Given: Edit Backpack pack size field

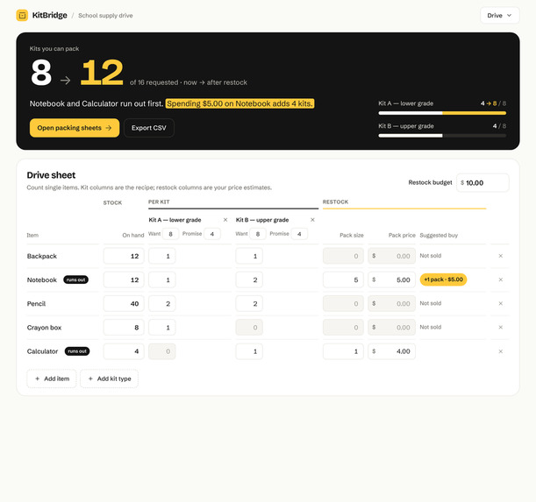Looking at the screenshot, I should pos(343,256).
